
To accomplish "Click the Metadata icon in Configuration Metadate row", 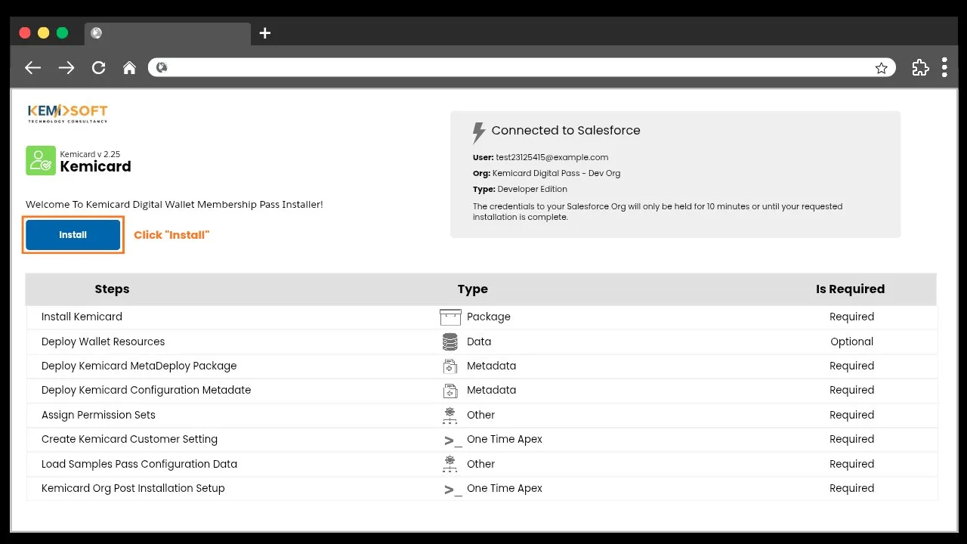I will coord(450,391).
